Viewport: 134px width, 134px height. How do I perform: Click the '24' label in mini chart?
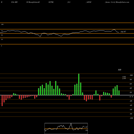coord(86,130)
